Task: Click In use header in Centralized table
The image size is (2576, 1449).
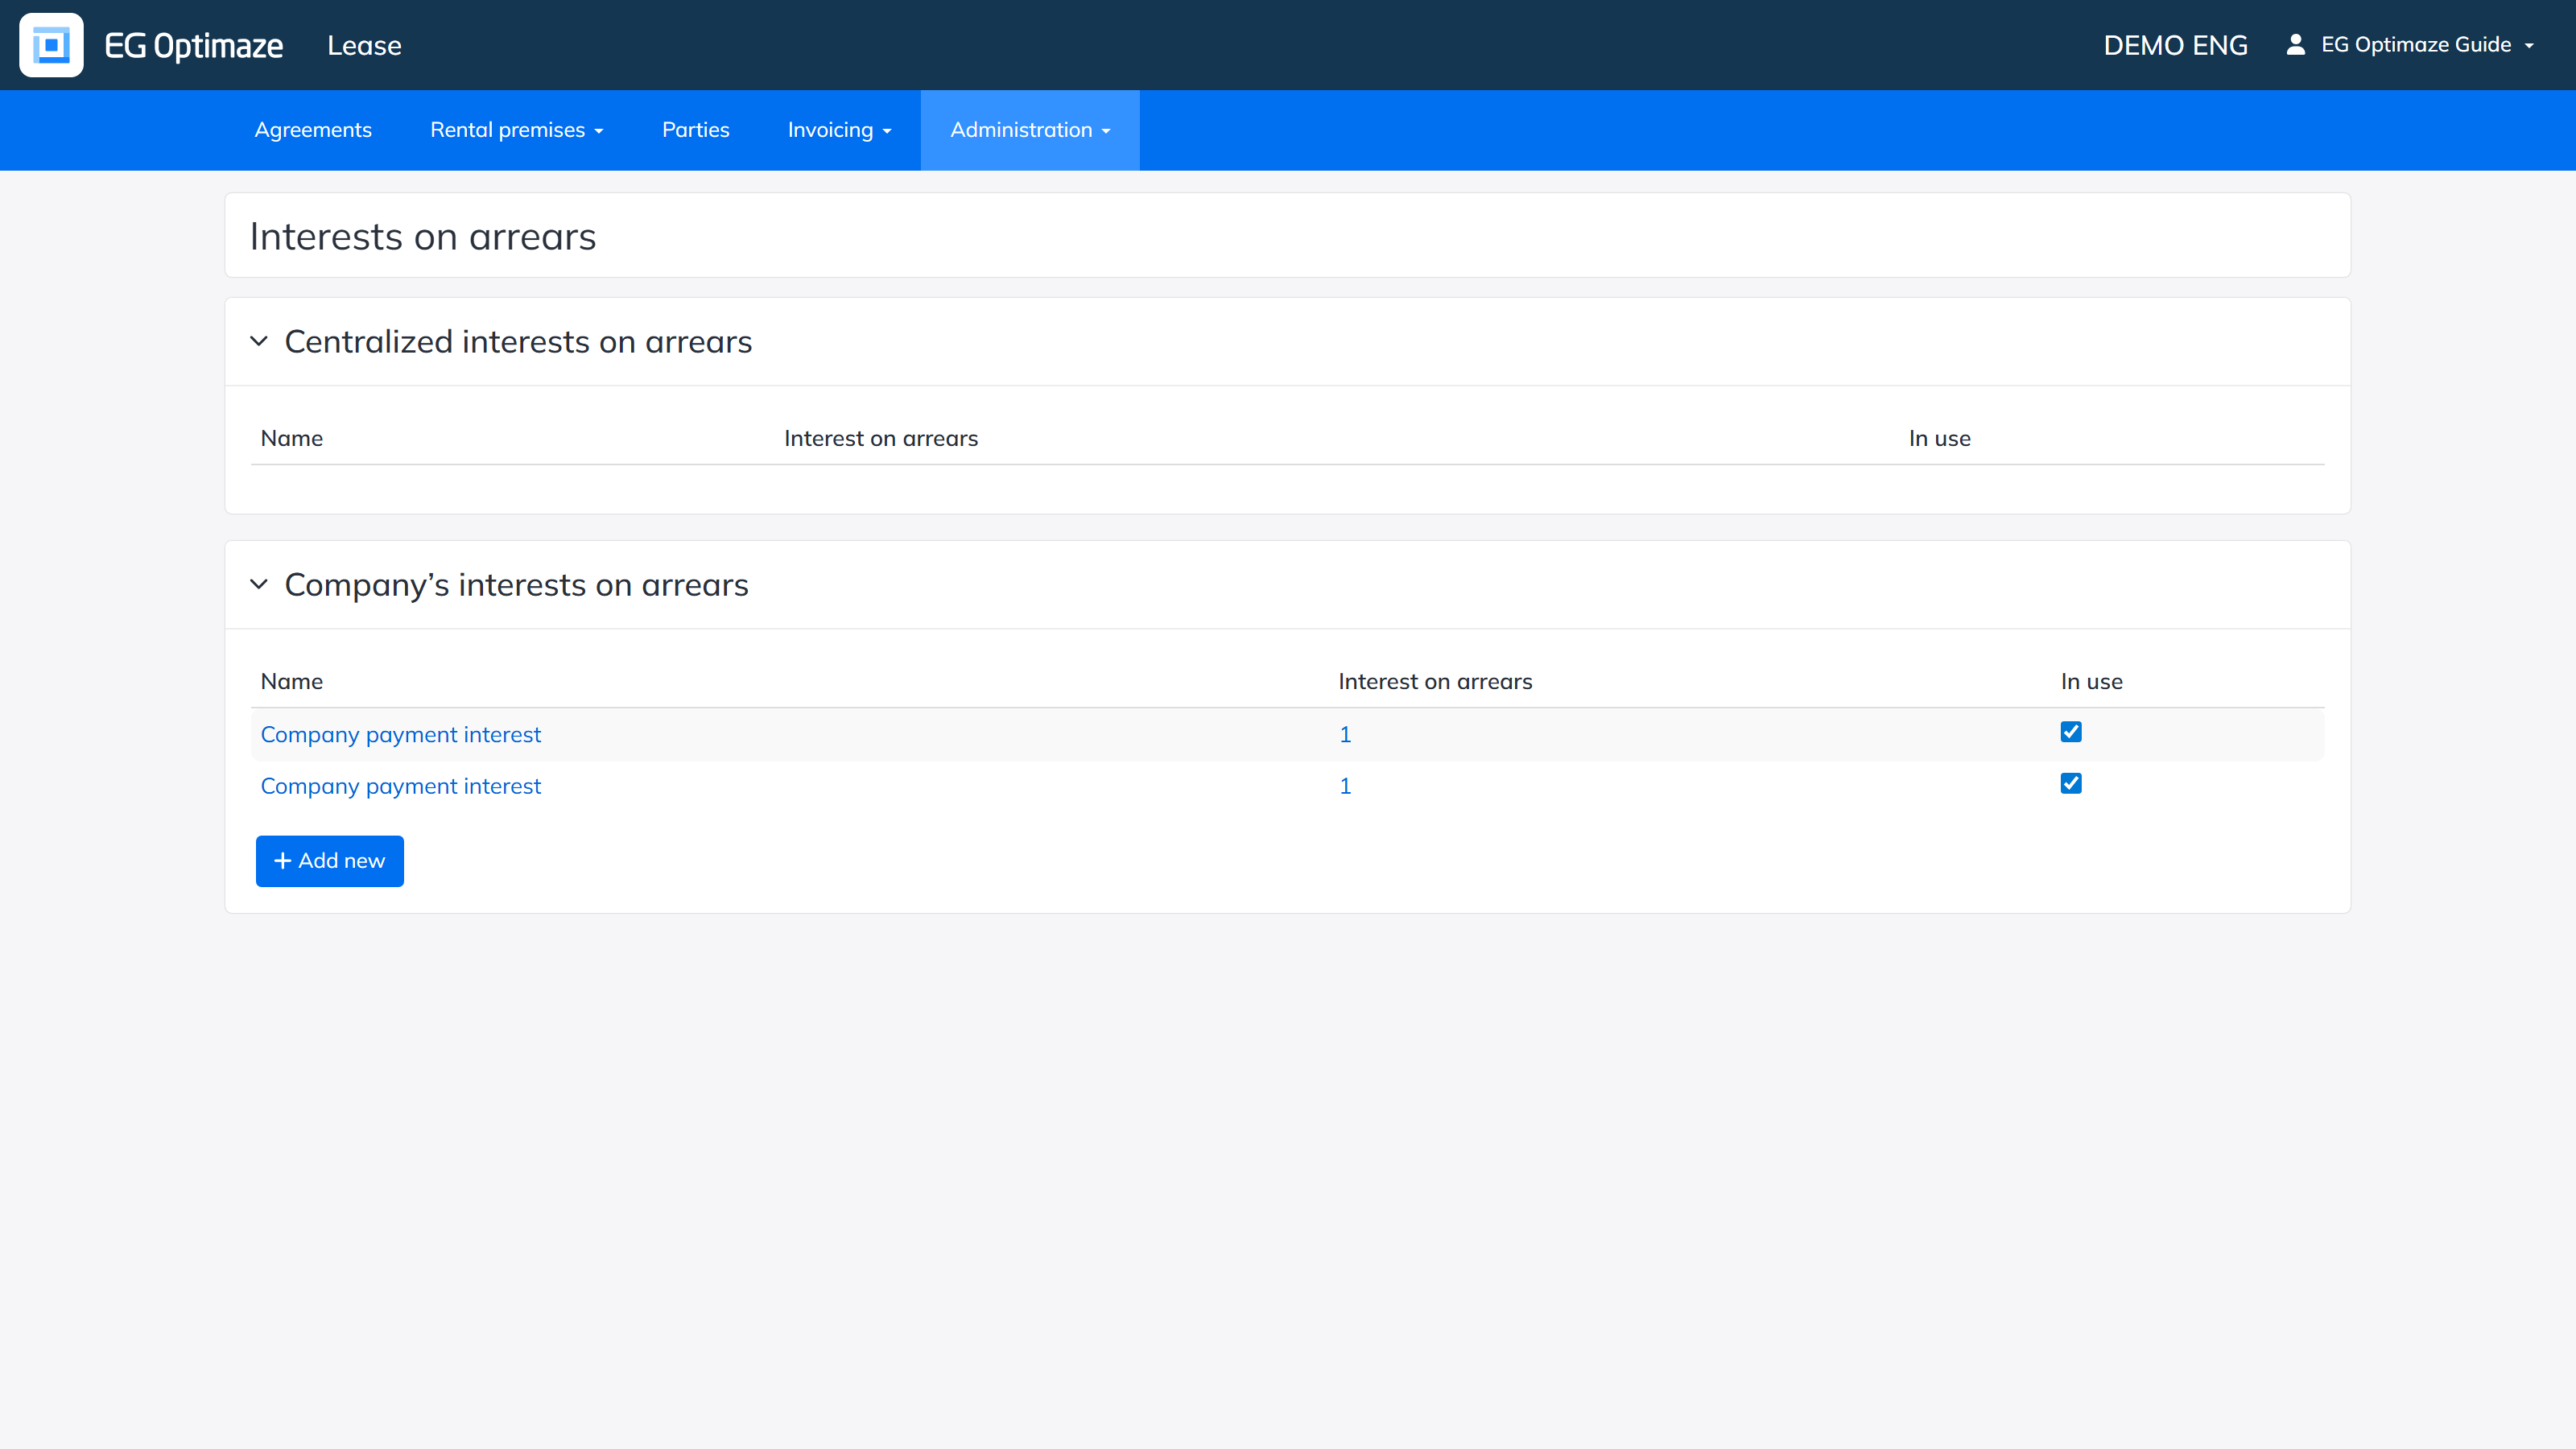Action: [x=1940, y=438]
